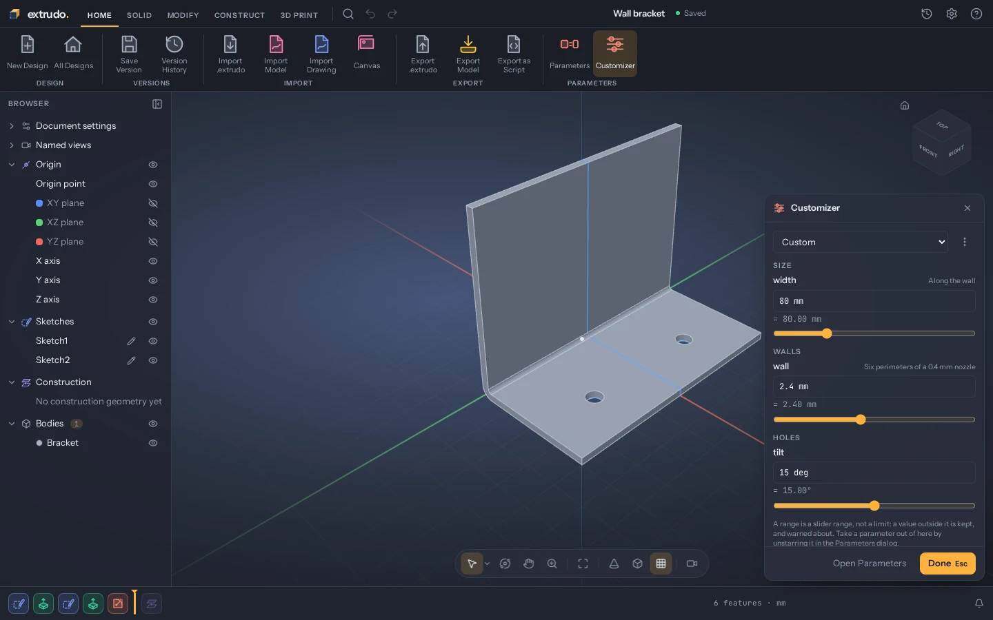
Task: Open the Canvas import tool
Action: [x=367, y=53]
